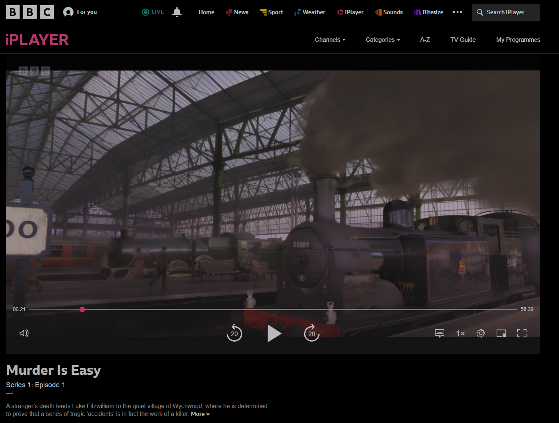Open the Weather section

pyautogui.click(x=309, y=12)
